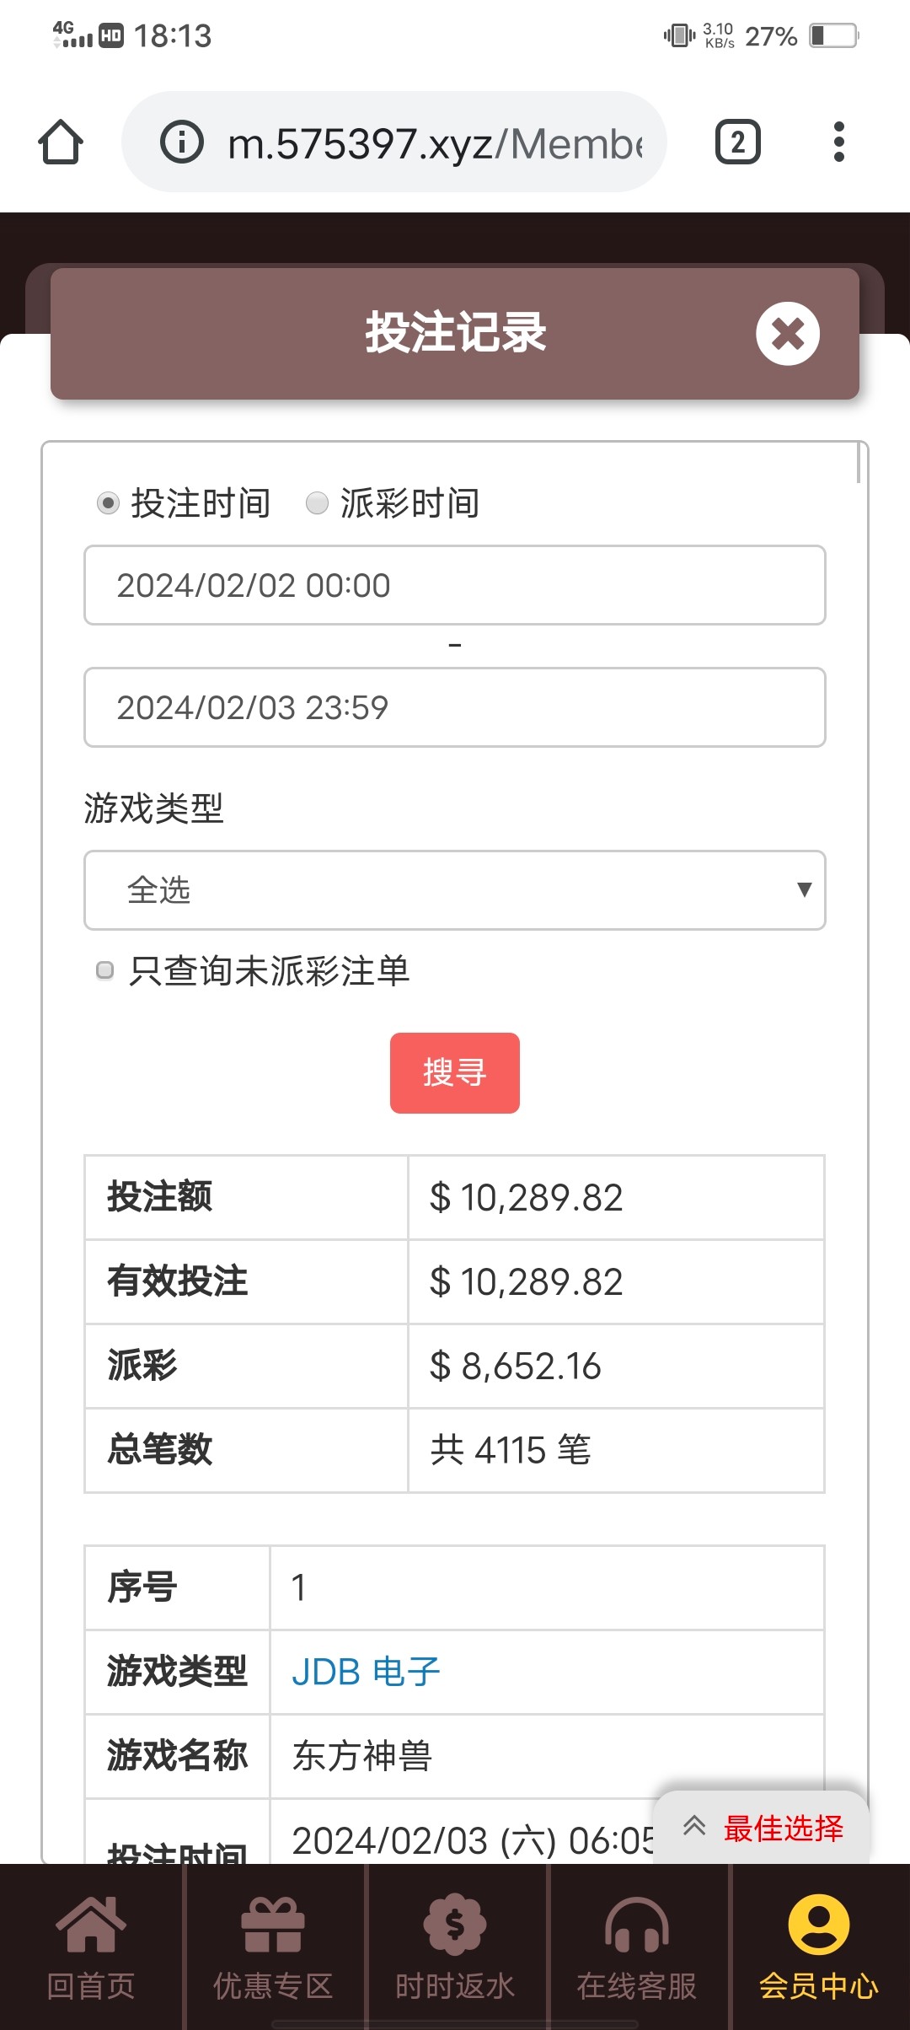Expand the 最佳选择 chevron popup
Screen dimensions: 910x2030
tap(694, 1826)
